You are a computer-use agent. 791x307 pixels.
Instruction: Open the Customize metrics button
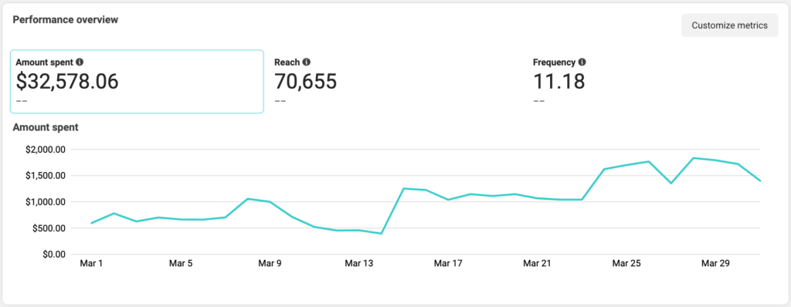pyautogui.click(x=729, y=25)
